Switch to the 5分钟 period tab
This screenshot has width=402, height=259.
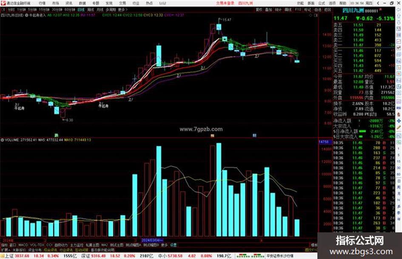(32, 10)
